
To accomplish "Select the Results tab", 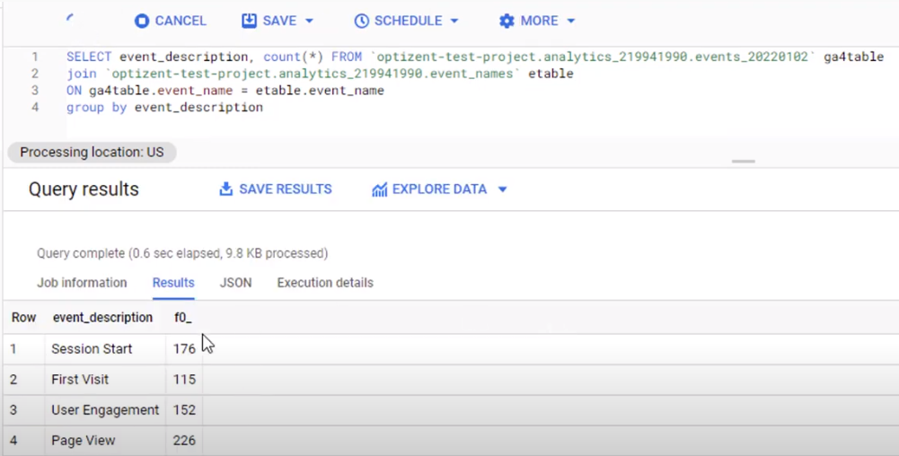I will (173, 283).
